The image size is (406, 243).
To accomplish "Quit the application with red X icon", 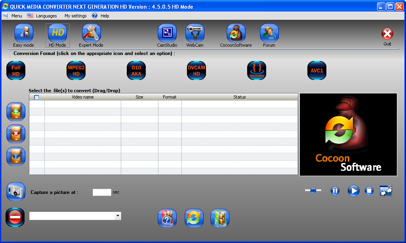I will [x=387, y=34].
